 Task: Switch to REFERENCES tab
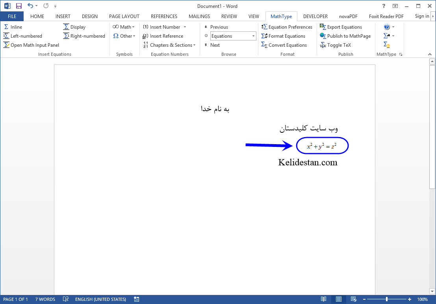pyautogui.click(x=164, y=16)
